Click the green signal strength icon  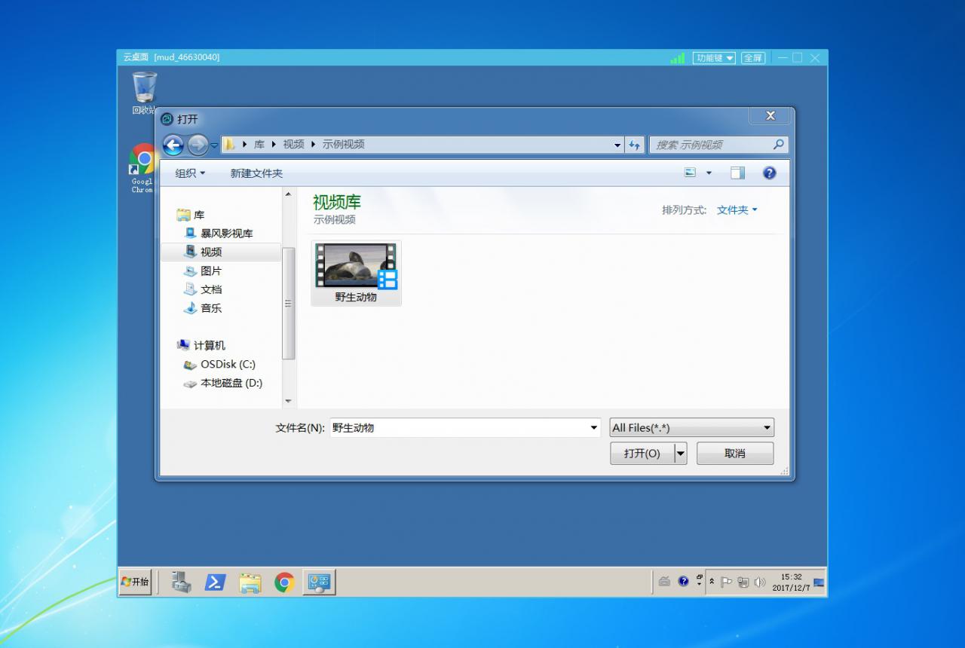coord(678,58)
